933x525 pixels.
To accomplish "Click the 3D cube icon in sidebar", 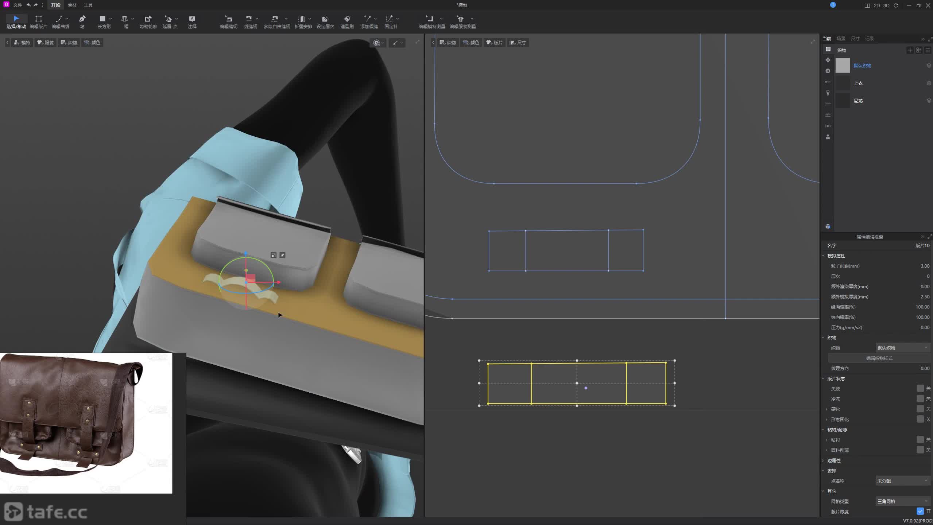I will tap(828, 226).
